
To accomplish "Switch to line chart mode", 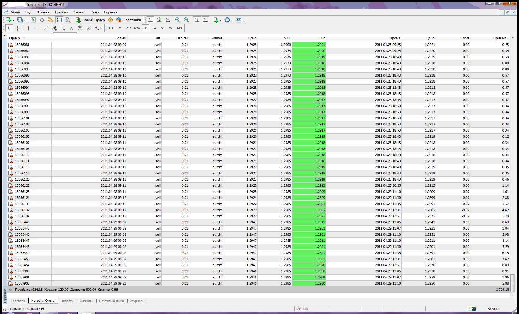I will pos(168,20).
